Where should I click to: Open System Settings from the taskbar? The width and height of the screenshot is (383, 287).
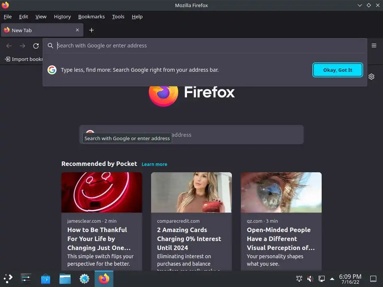click(26, 278)
